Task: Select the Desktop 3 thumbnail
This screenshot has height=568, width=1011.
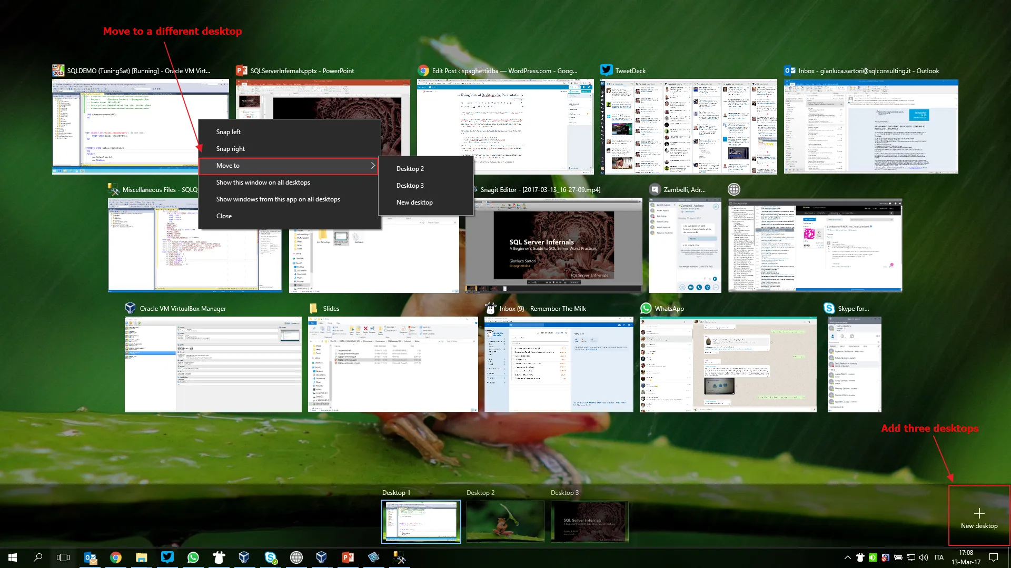Action: [589, 521]
